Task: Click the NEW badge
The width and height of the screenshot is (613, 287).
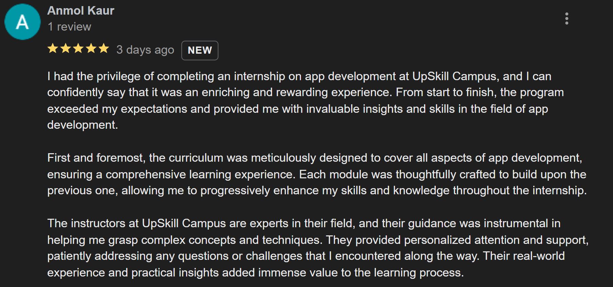Action: tap(200, 50)
